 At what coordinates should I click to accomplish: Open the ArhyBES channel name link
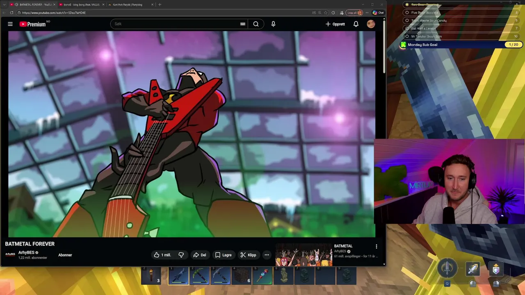click(x=26, y=252)
